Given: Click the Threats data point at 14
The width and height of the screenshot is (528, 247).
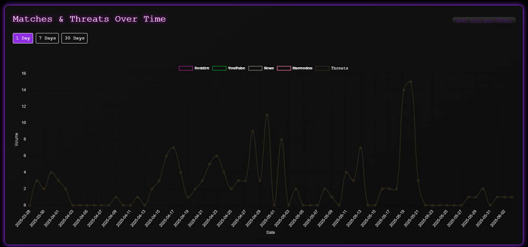Looking at the screenshot, I should click(x=403, y=90).
